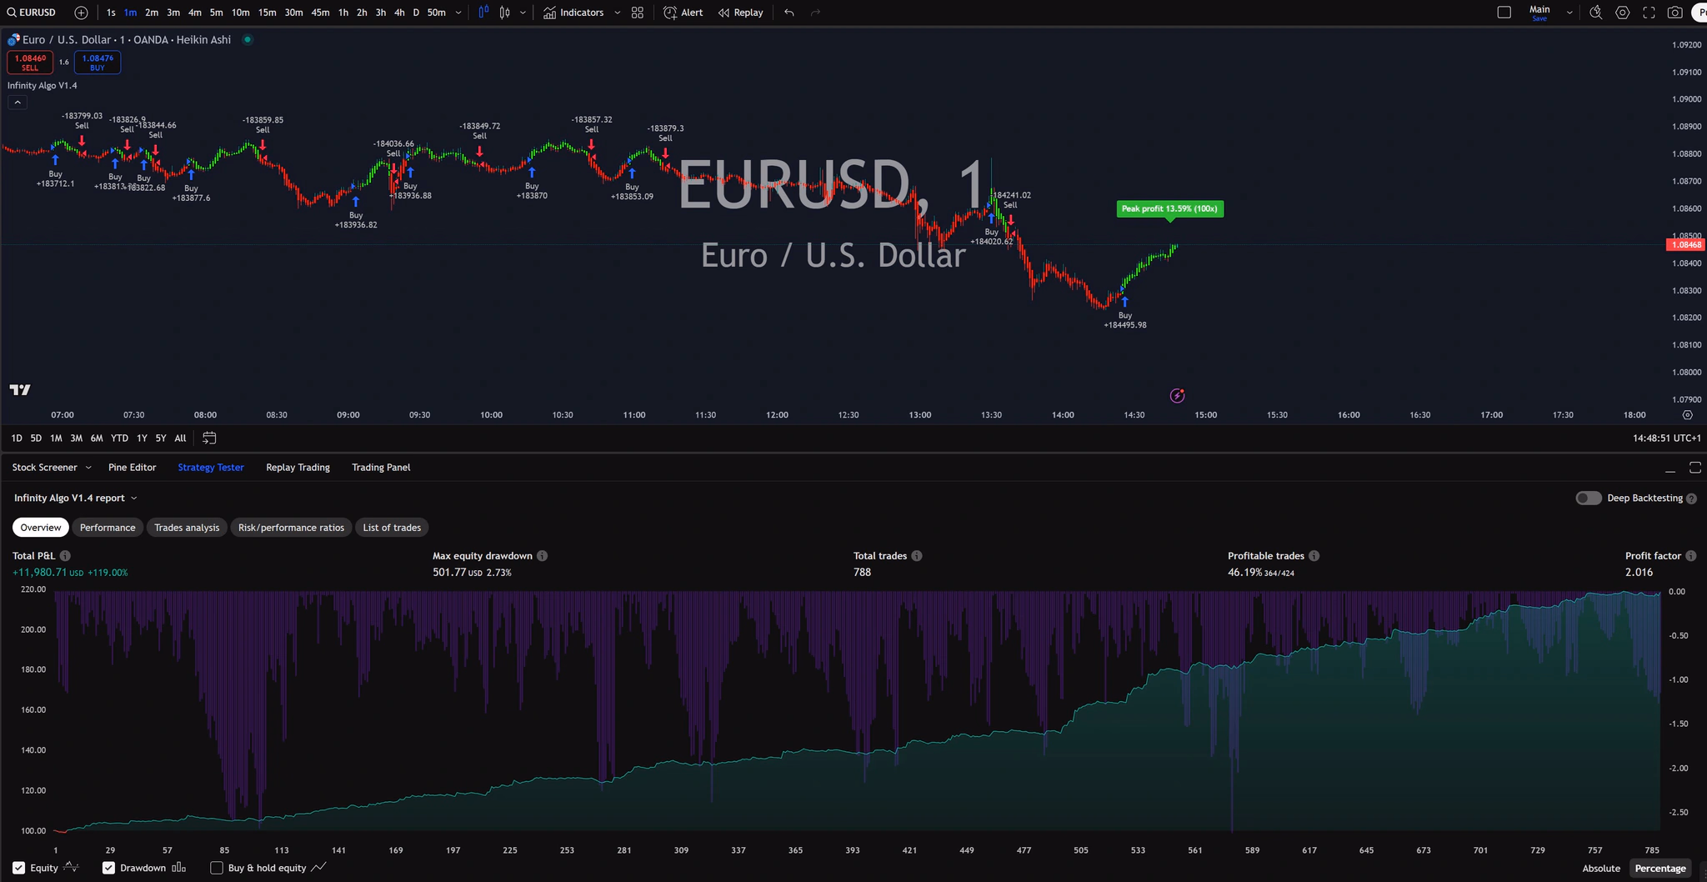Open the timeframe dropdown next to 50m
The height and width of the screenshot is (882, 1707).
point(458,13)
